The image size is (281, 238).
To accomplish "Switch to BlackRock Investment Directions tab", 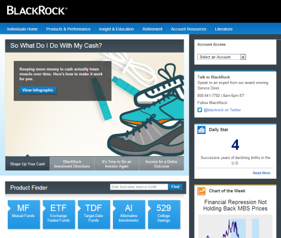I will coord(72,164).
